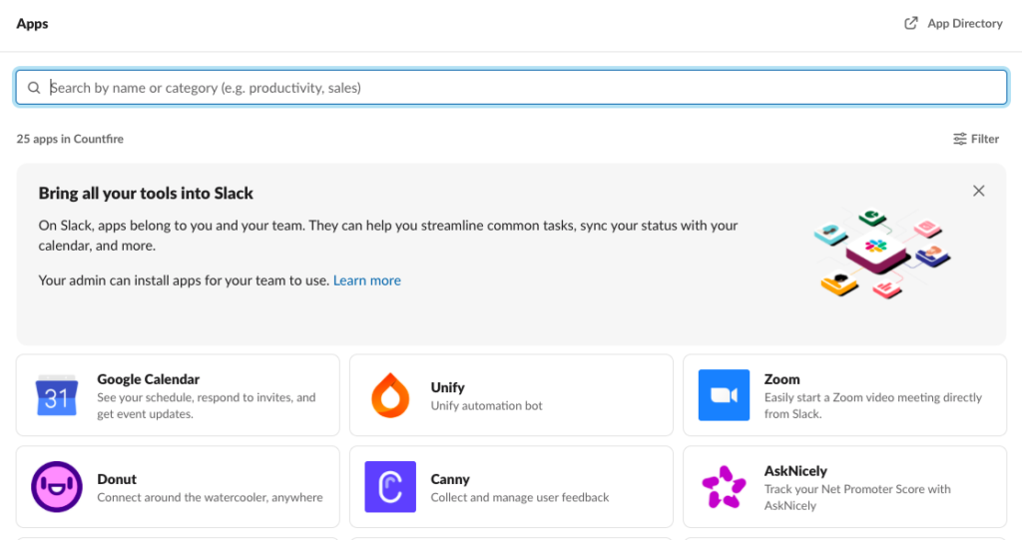Screen dimensions: 1022x540
Task: Click 'Bring all your tools into Slack' heading
Action: coord(146,193)
